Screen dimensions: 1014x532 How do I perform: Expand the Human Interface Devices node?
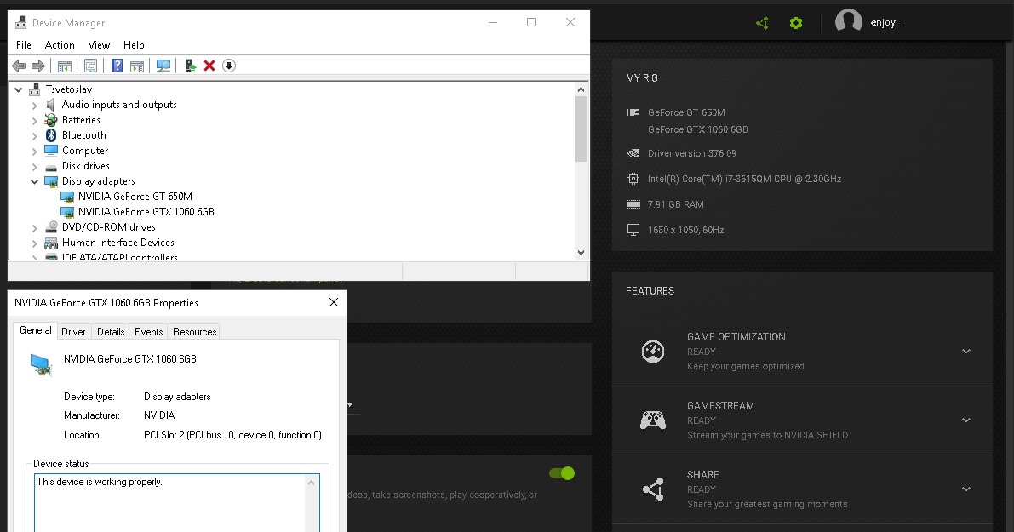34,243
